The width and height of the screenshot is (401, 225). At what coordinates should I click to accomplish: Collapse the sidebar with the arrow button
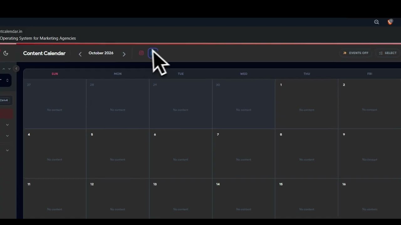16,69
